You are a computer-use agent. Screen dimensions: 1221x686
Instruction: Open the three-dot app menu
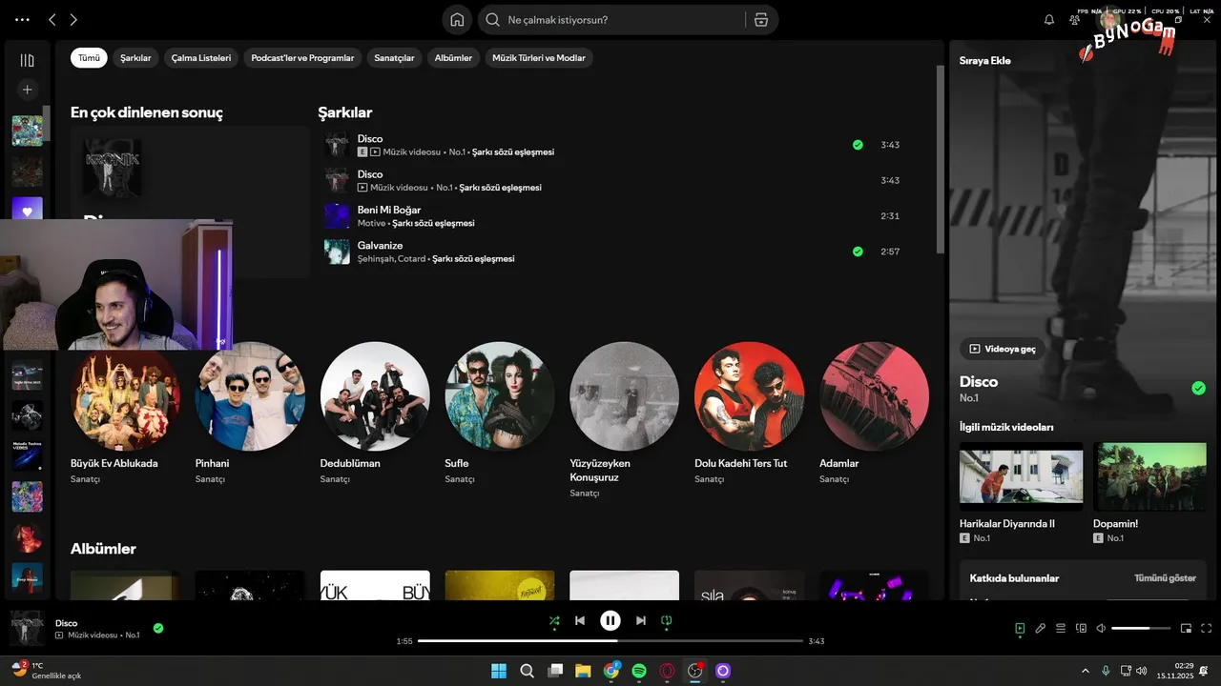22,19
